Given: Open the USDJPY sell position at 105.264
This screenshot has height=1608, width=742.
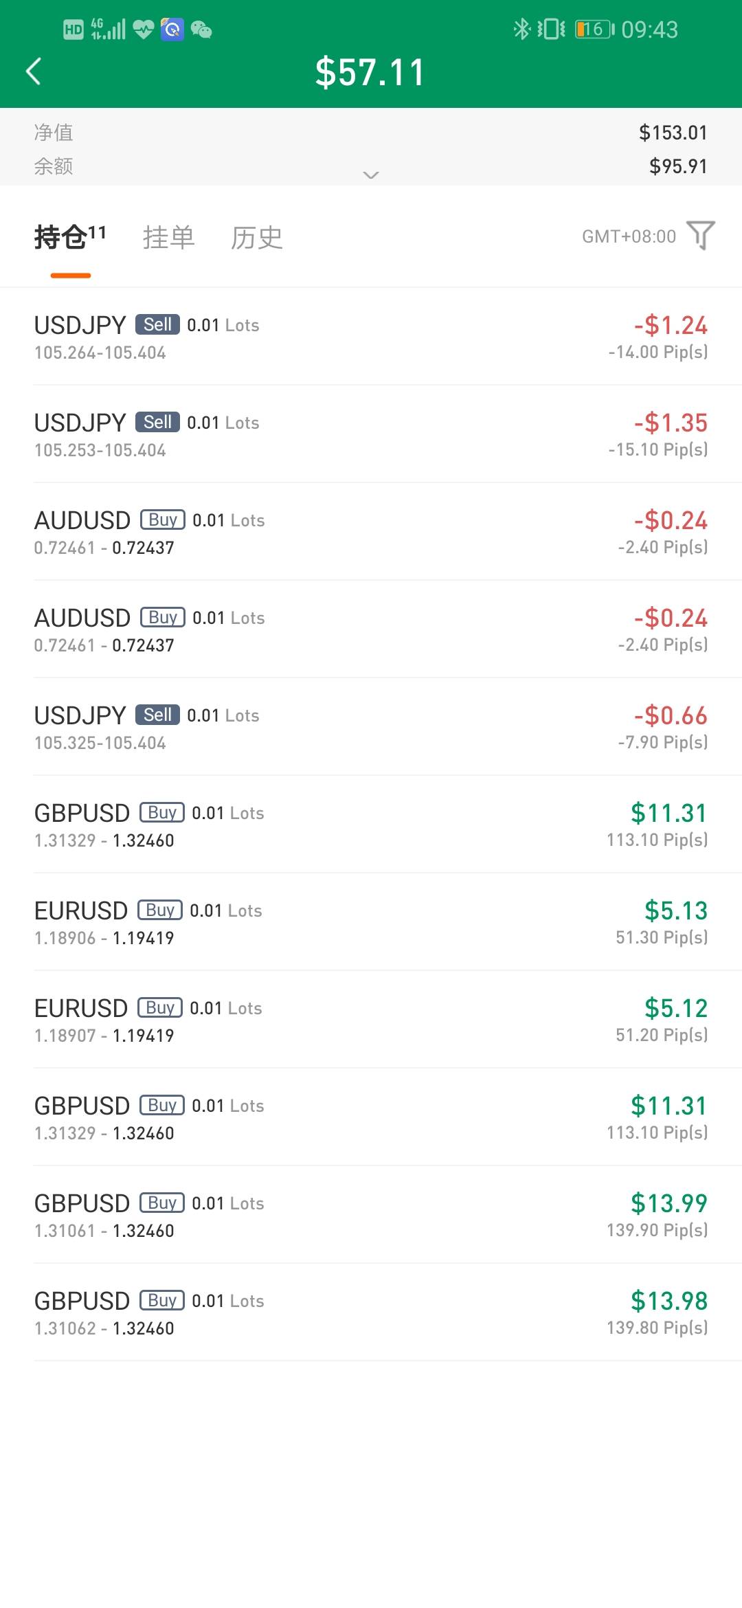Looking at the screenshot, I should tap(371, 337).
